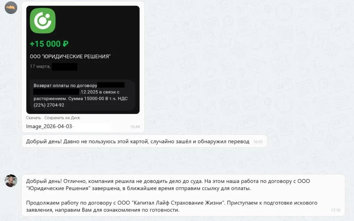The image size is (354, 221).
Task: Click the 16:45 timestamp on the greeting message
Action: click(x=258, y=141)
